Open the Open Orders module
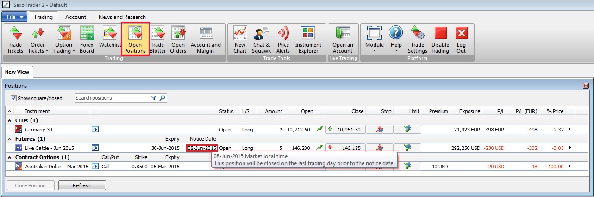The width and height of the screenshot is (594, 197). point(178,40)
